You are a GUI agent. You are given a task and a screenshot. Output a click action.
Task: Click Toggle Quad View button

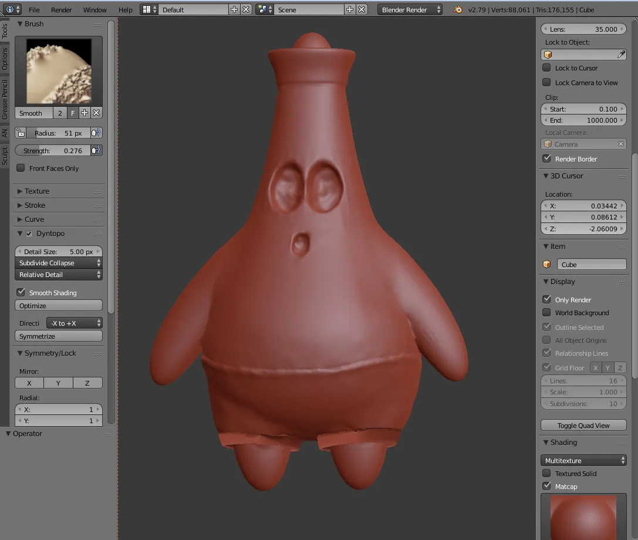(583, 425)
